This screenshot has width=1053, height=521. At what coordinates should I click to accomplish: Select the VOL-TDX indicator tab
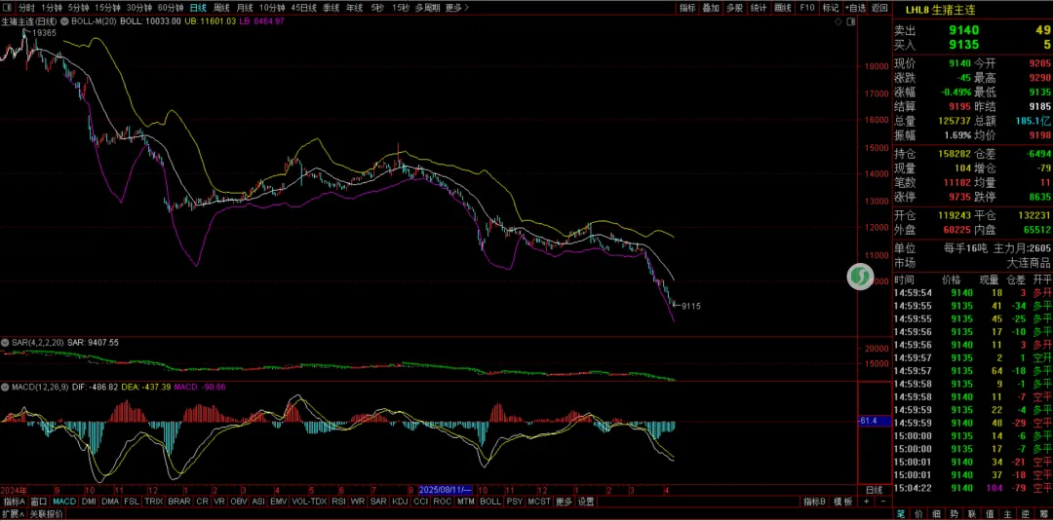(x=310, y=502)
